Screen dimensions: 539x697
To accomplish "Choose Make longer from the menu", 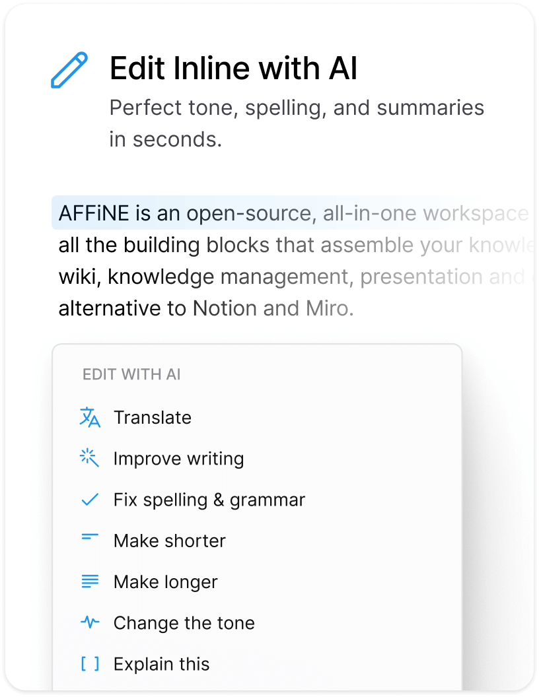I will (166, 581).
